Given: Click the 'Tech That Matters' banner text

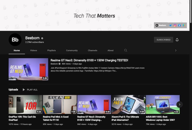Looking at the screenshot, I should tap(94, 16).
